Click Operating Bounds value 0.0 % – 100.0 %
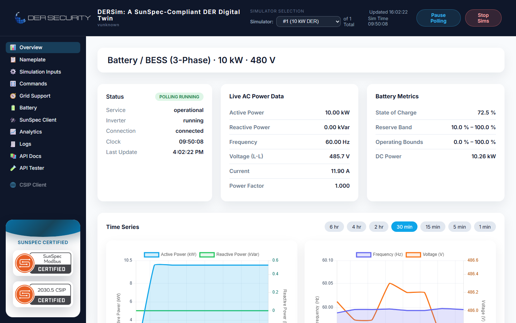Image resolution: width=516 pixels, height=323 pixels. (474, 142)
